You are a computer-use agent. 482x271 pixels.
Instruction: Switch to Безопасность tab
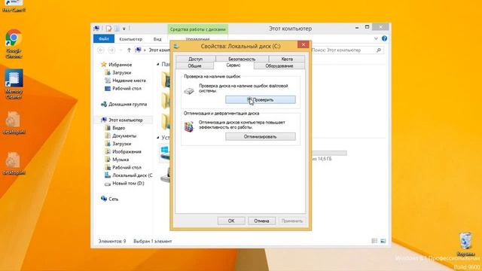click(242, 59)
